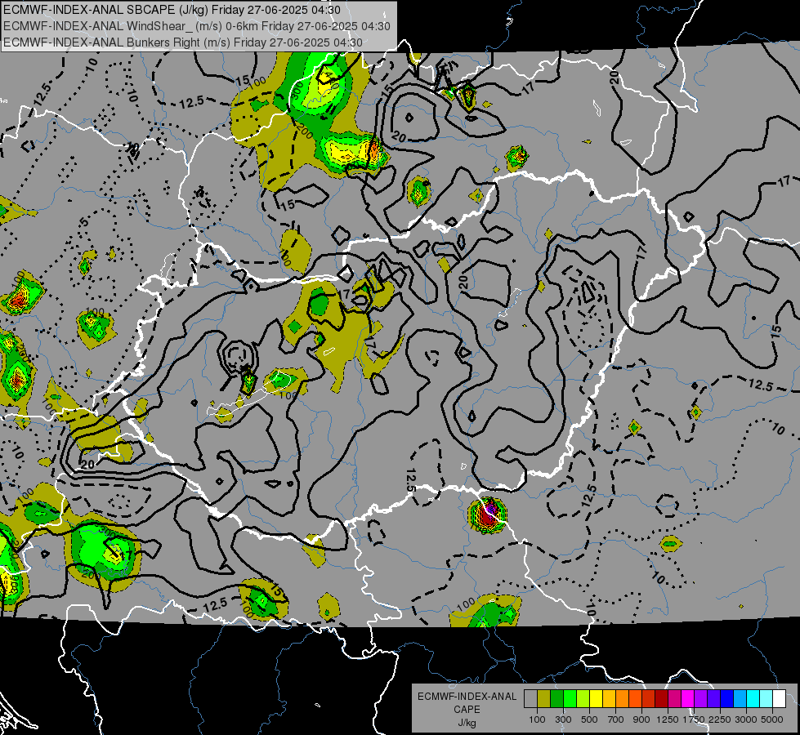Click the dark red swatch left of 1250
This screenshot has width=800, height=735.
point(661,699)
